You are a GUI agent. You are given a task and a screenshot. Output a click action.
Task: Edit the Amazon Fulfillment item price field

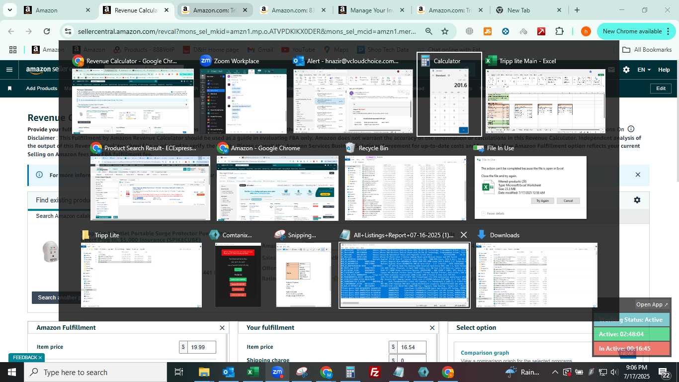[201, 347]
